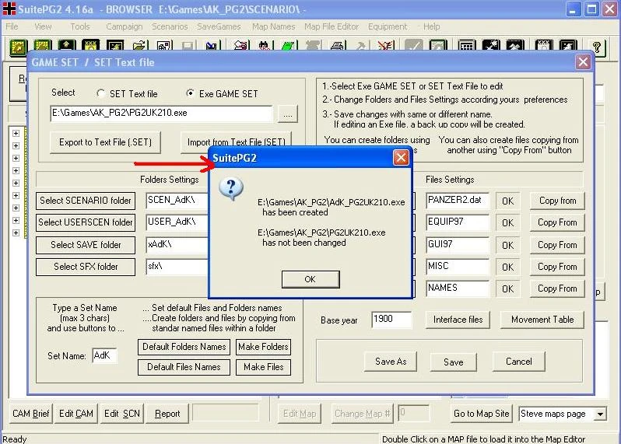The width and height of the screenshot is (621, 444).
Task: Expand the fourth tree node in browser
Action: click(x=16, y=170)
